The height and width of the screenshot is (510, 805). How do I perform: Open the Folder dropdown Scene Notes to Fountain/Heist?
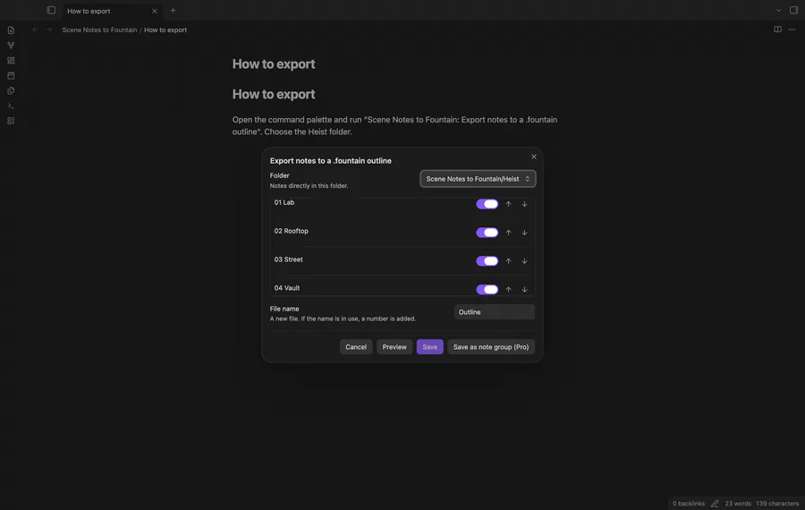[x=478, y=179]
